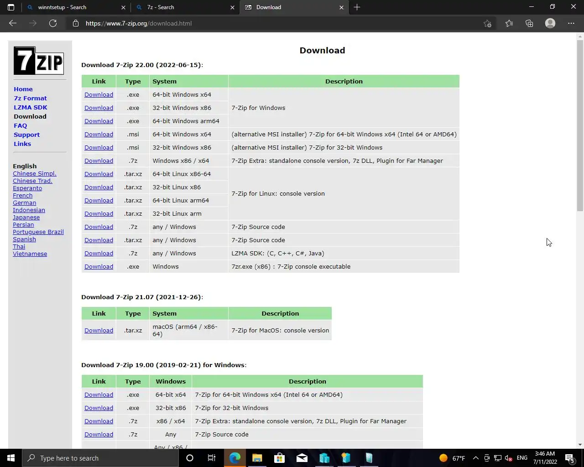The width and height of the screenshot is (584, 467).
Task: Click the vertical page scrollbar thumb
Action: coord(580,125)
